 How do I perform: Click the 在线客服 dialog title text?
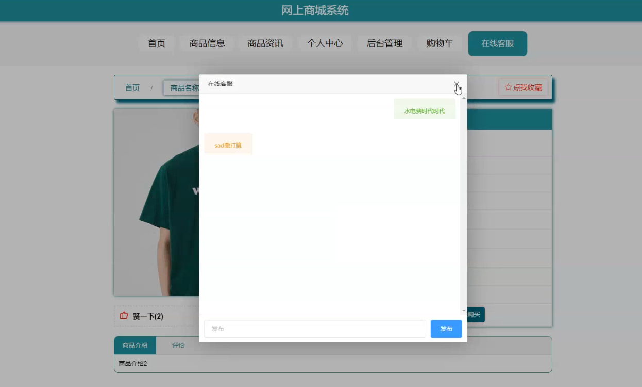point(221,84)
